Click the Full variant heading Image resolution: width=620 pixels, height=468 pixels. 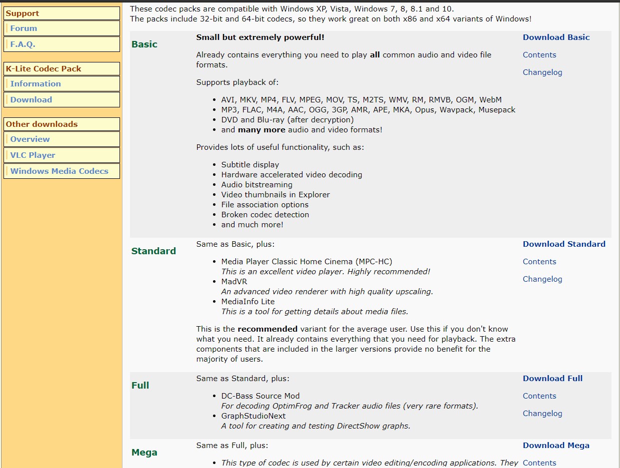coord(140,386)
